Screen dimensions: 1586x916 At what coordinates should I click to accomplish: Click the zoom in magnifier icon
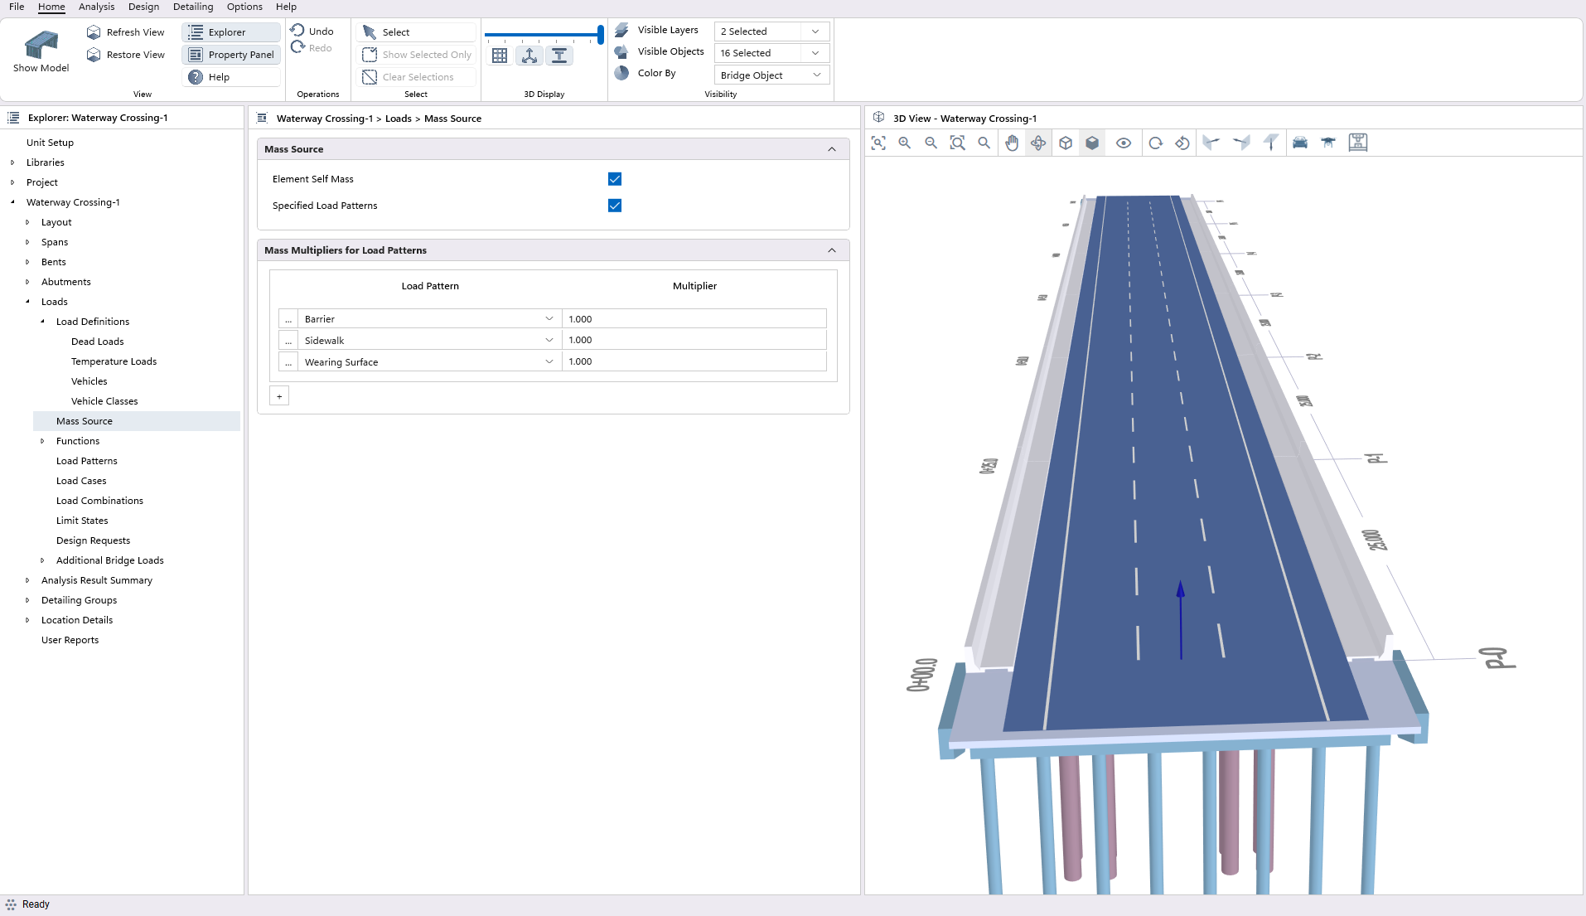coord(905,143)
